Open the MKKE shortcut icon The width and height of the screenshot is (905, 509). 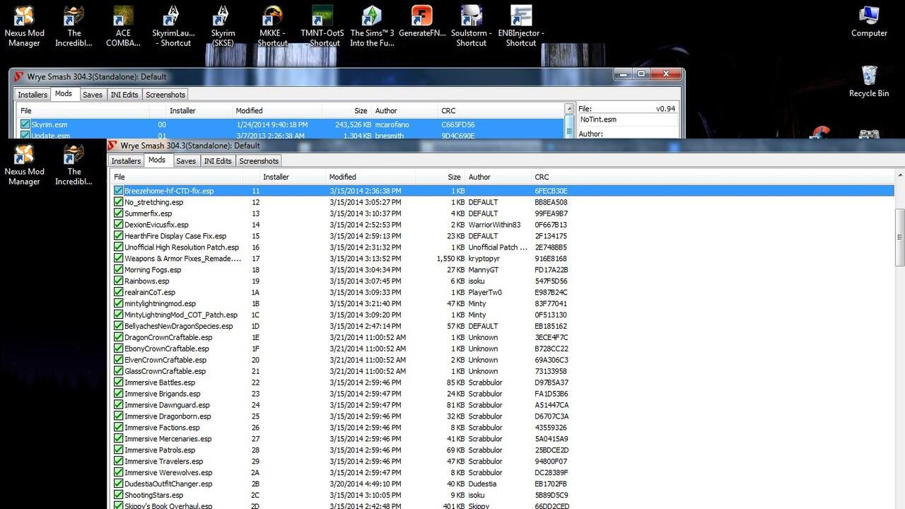pos(272,27)
